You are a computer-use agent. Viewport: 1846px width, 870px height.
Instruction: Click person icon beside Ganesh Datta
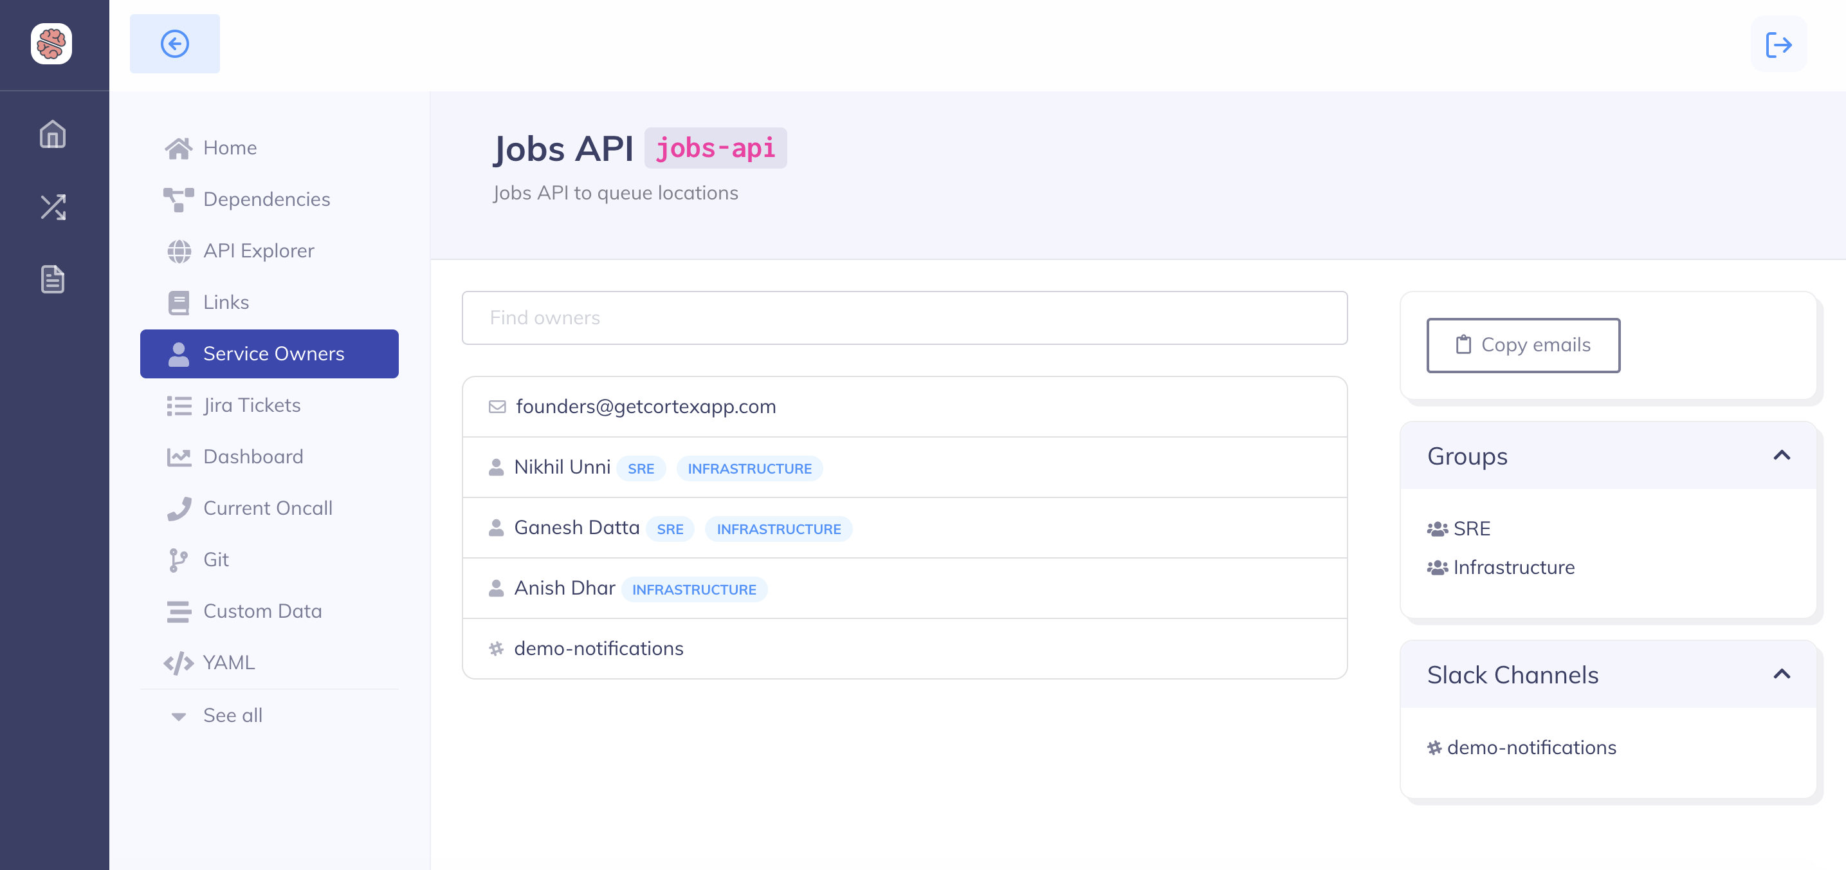496,528
